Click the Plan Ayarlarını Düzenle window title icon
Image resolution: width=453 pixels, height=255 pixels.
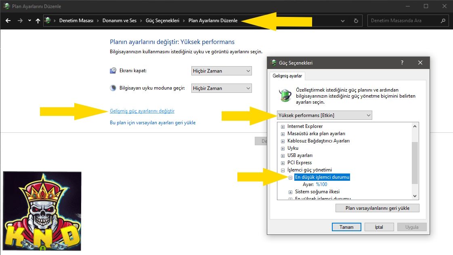6,6
